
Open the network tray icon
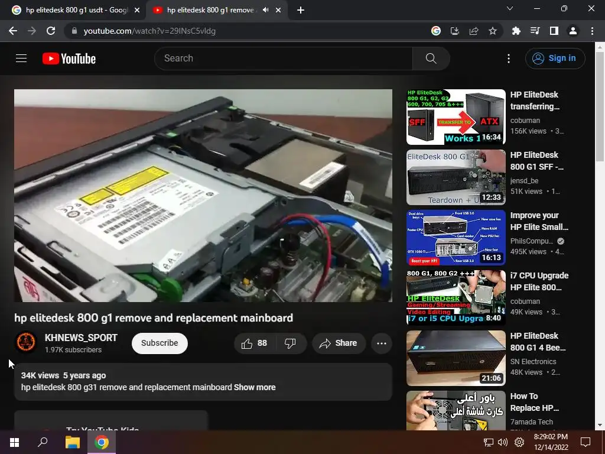click(489, 442)
